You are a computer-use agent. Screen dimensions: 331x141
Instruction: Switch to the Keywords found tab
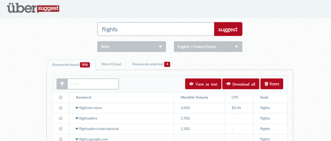tap(71, 65)
